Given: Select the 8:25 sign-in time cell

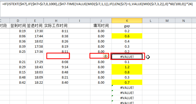Looking at the screenshot, I should (18, 51).
